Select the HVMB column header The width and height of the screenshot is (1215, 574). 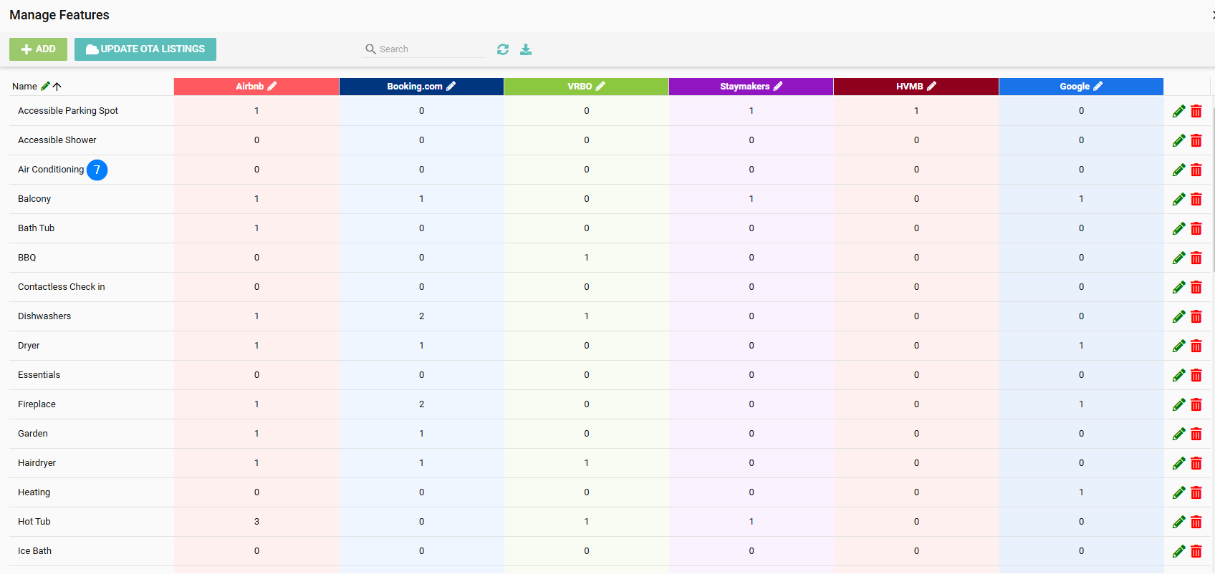[x=909, y=86]
